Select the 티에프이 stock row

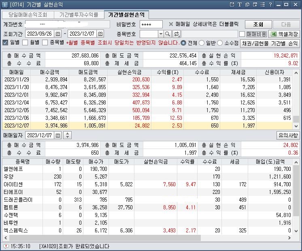click(x=148, y=192)
